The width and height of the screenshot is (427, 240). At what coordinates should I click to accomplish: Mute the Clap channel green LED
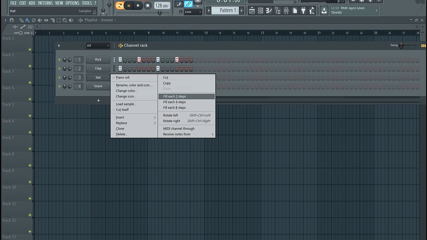coord(60,69)
